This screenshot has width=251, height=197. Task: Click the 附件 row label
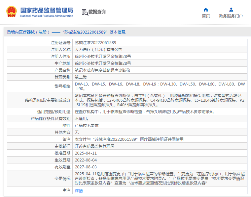tap(66, 126)
